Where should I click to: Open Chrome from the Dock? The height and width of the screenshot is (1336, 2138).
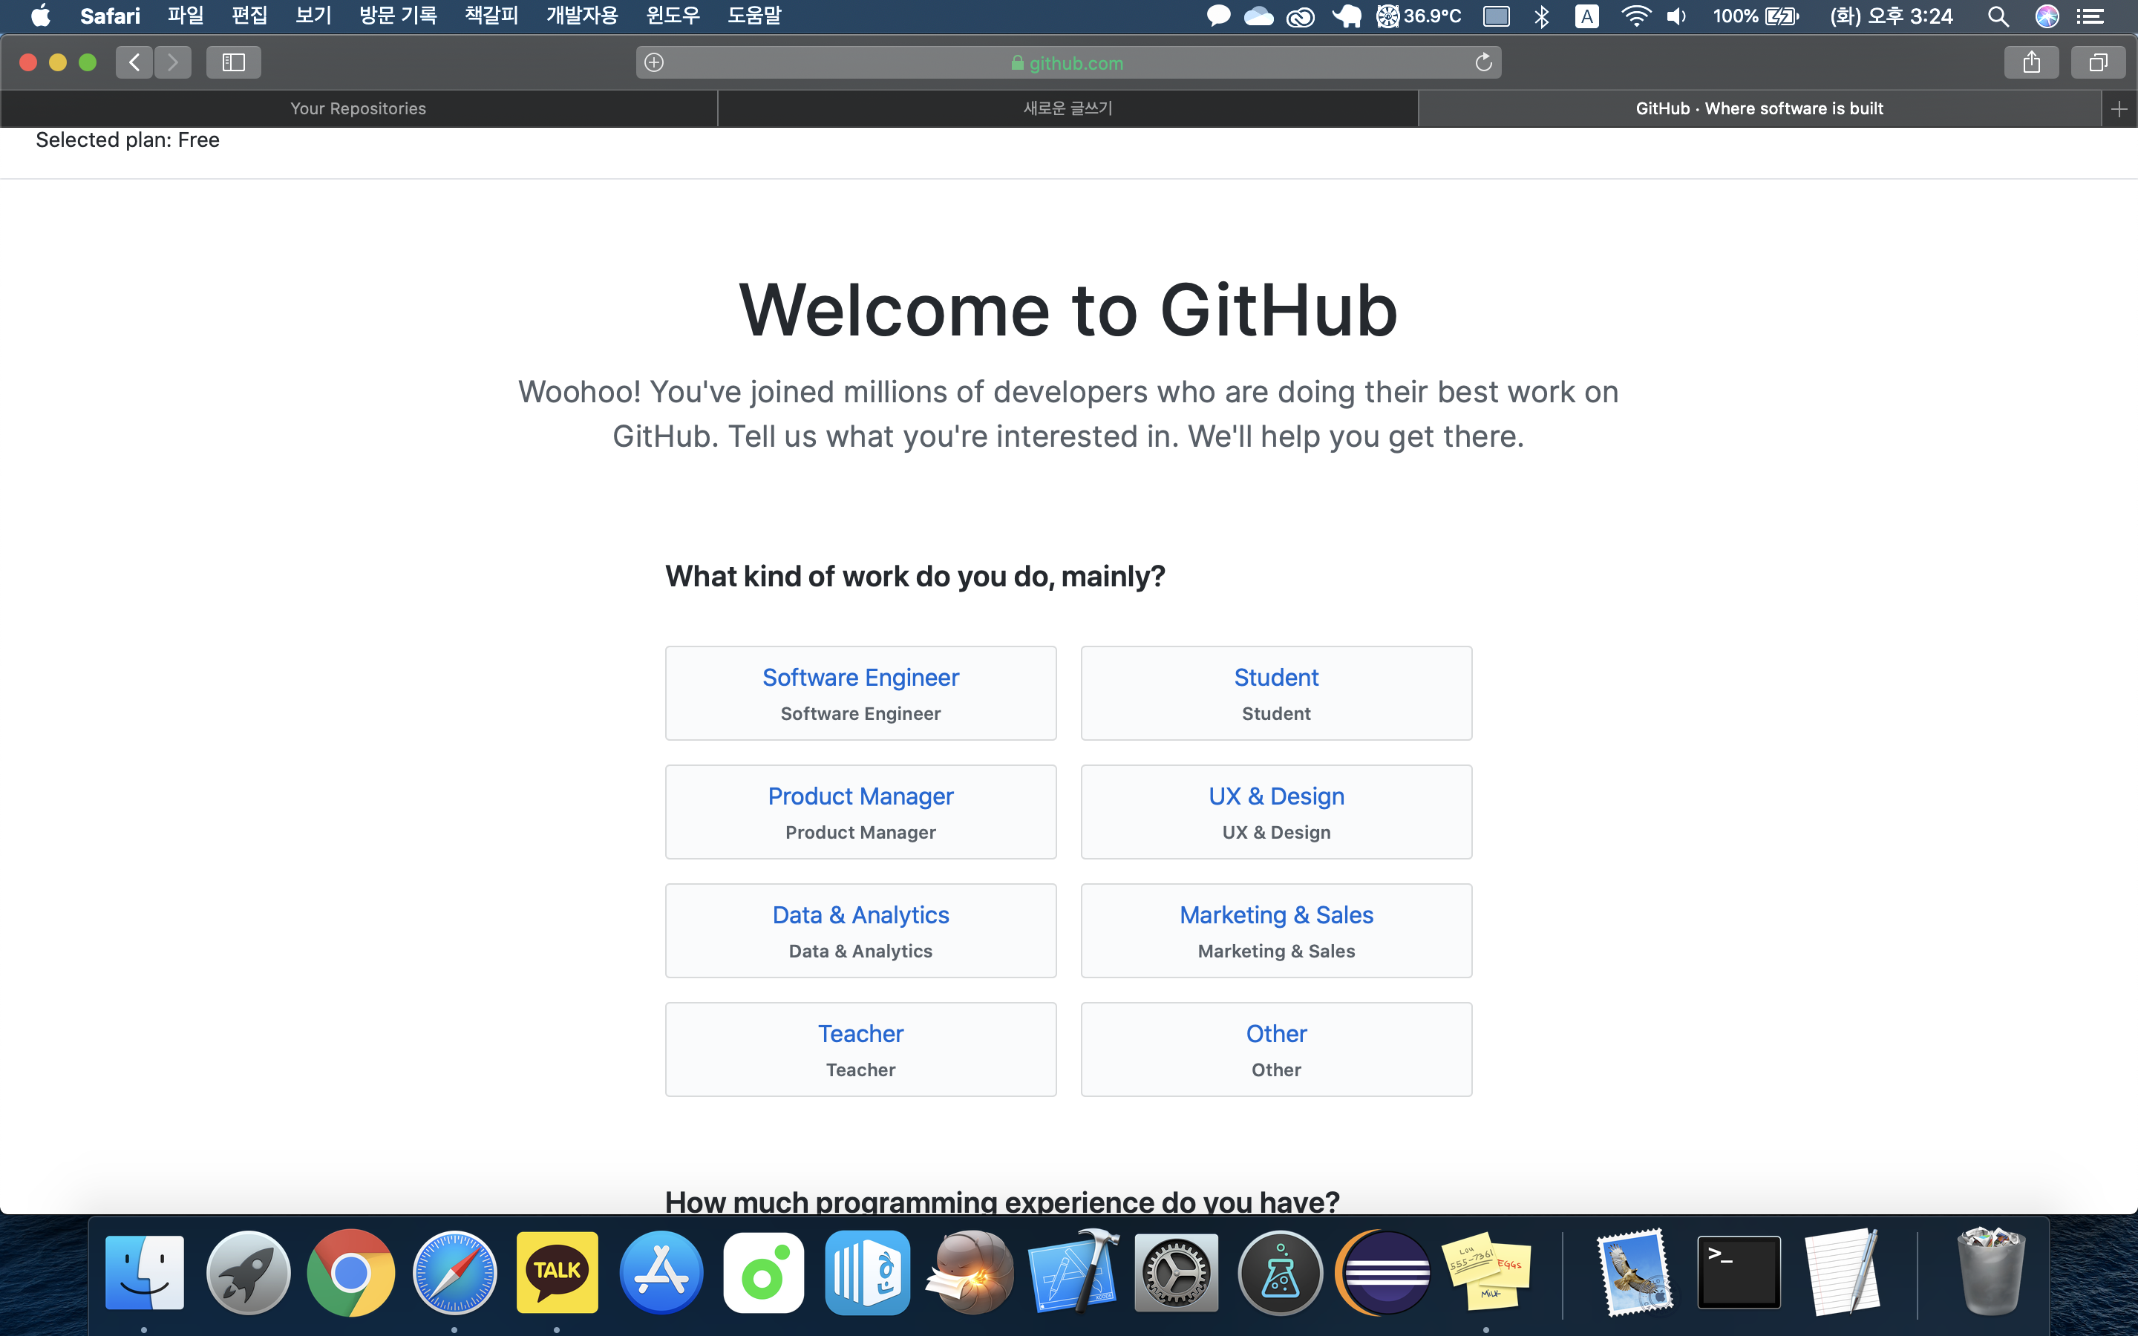[350, 1272]
